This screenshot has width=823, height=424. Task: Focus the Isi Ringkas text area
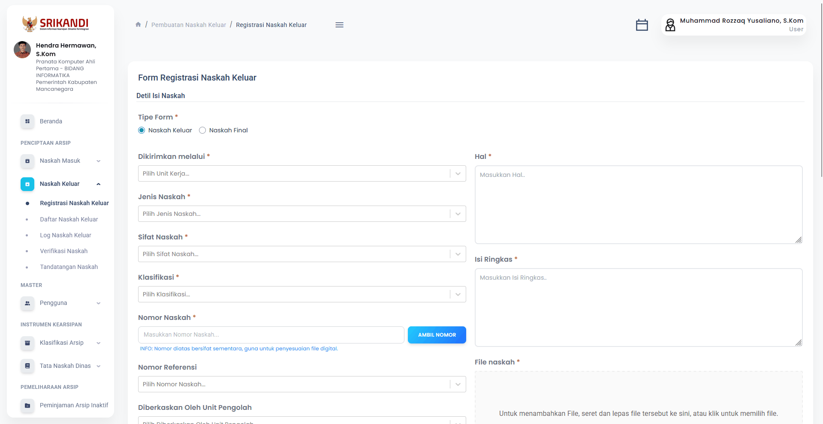pyautogui.click(x=639, y=308)
